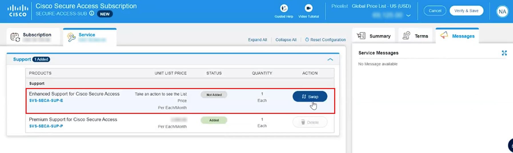The width and height of the screenshot is (513, 153).
Task: Click the "Global Price List - US (USD)" label
Action: point(381,6)
